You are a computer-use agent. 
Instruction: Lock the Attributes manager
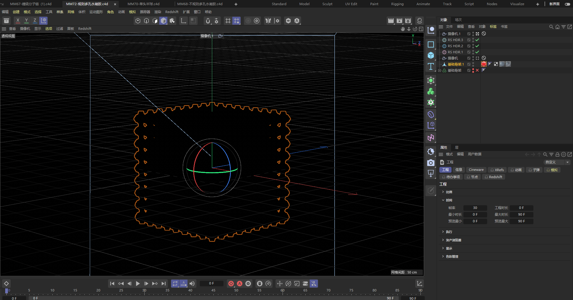point(557,154)
